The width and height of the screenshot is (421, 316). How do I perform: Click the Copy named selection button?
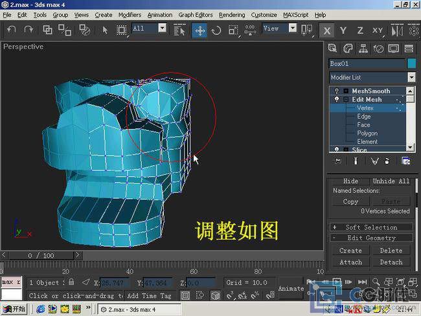350,201
